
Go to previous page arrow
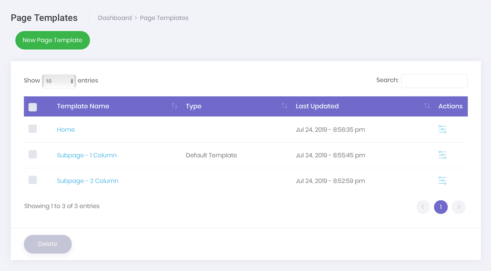(x=423, y=207)
